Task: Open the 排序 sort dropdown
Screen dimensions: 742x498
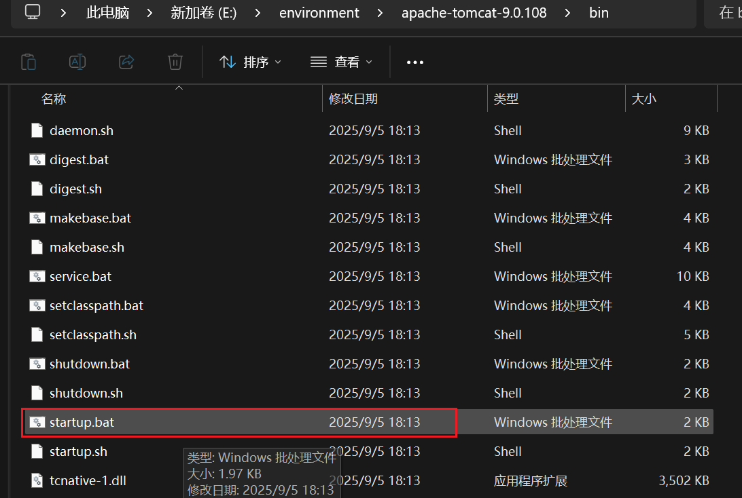Action: [250, 62]
